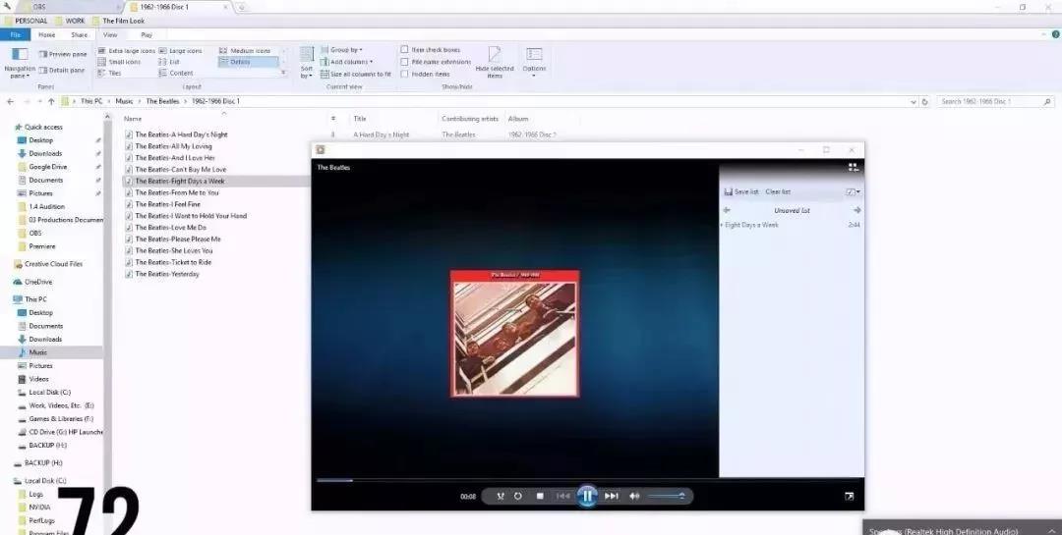Open the Sort by dropdown
1062x535 pixels.
click(x=307, y=61)
